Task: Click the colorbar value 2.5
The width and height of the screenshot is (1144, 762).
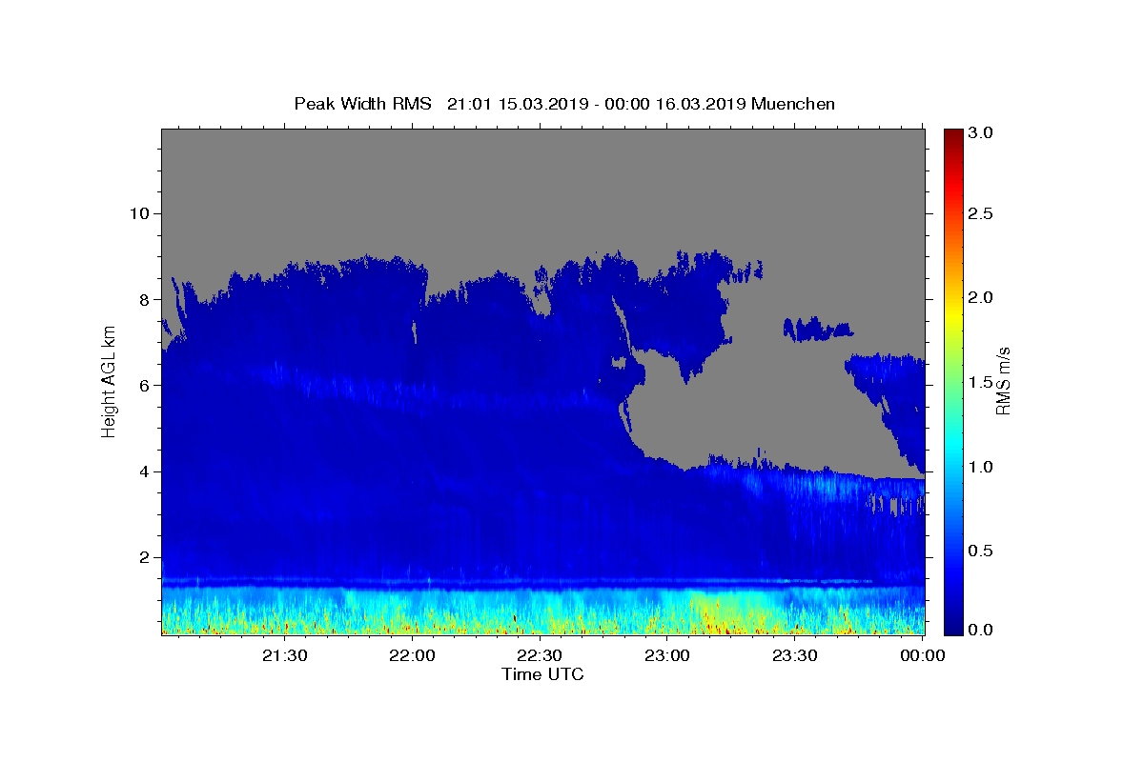Action: point(982,213)
